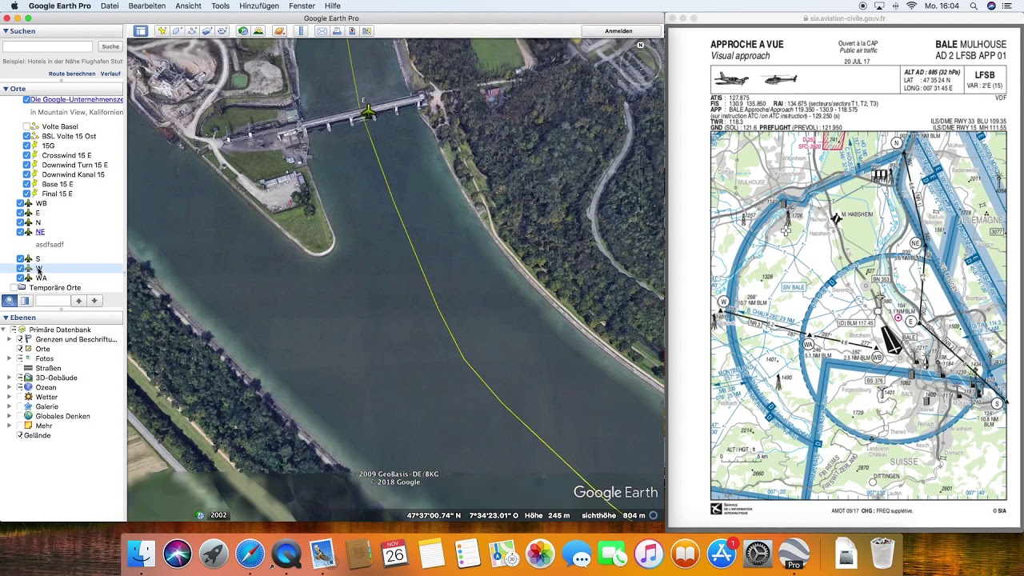Click the E airplane placemark on the map
The height and width of the screenshot is (576, 1024).
pyautogui.click(x=367, y=112)
